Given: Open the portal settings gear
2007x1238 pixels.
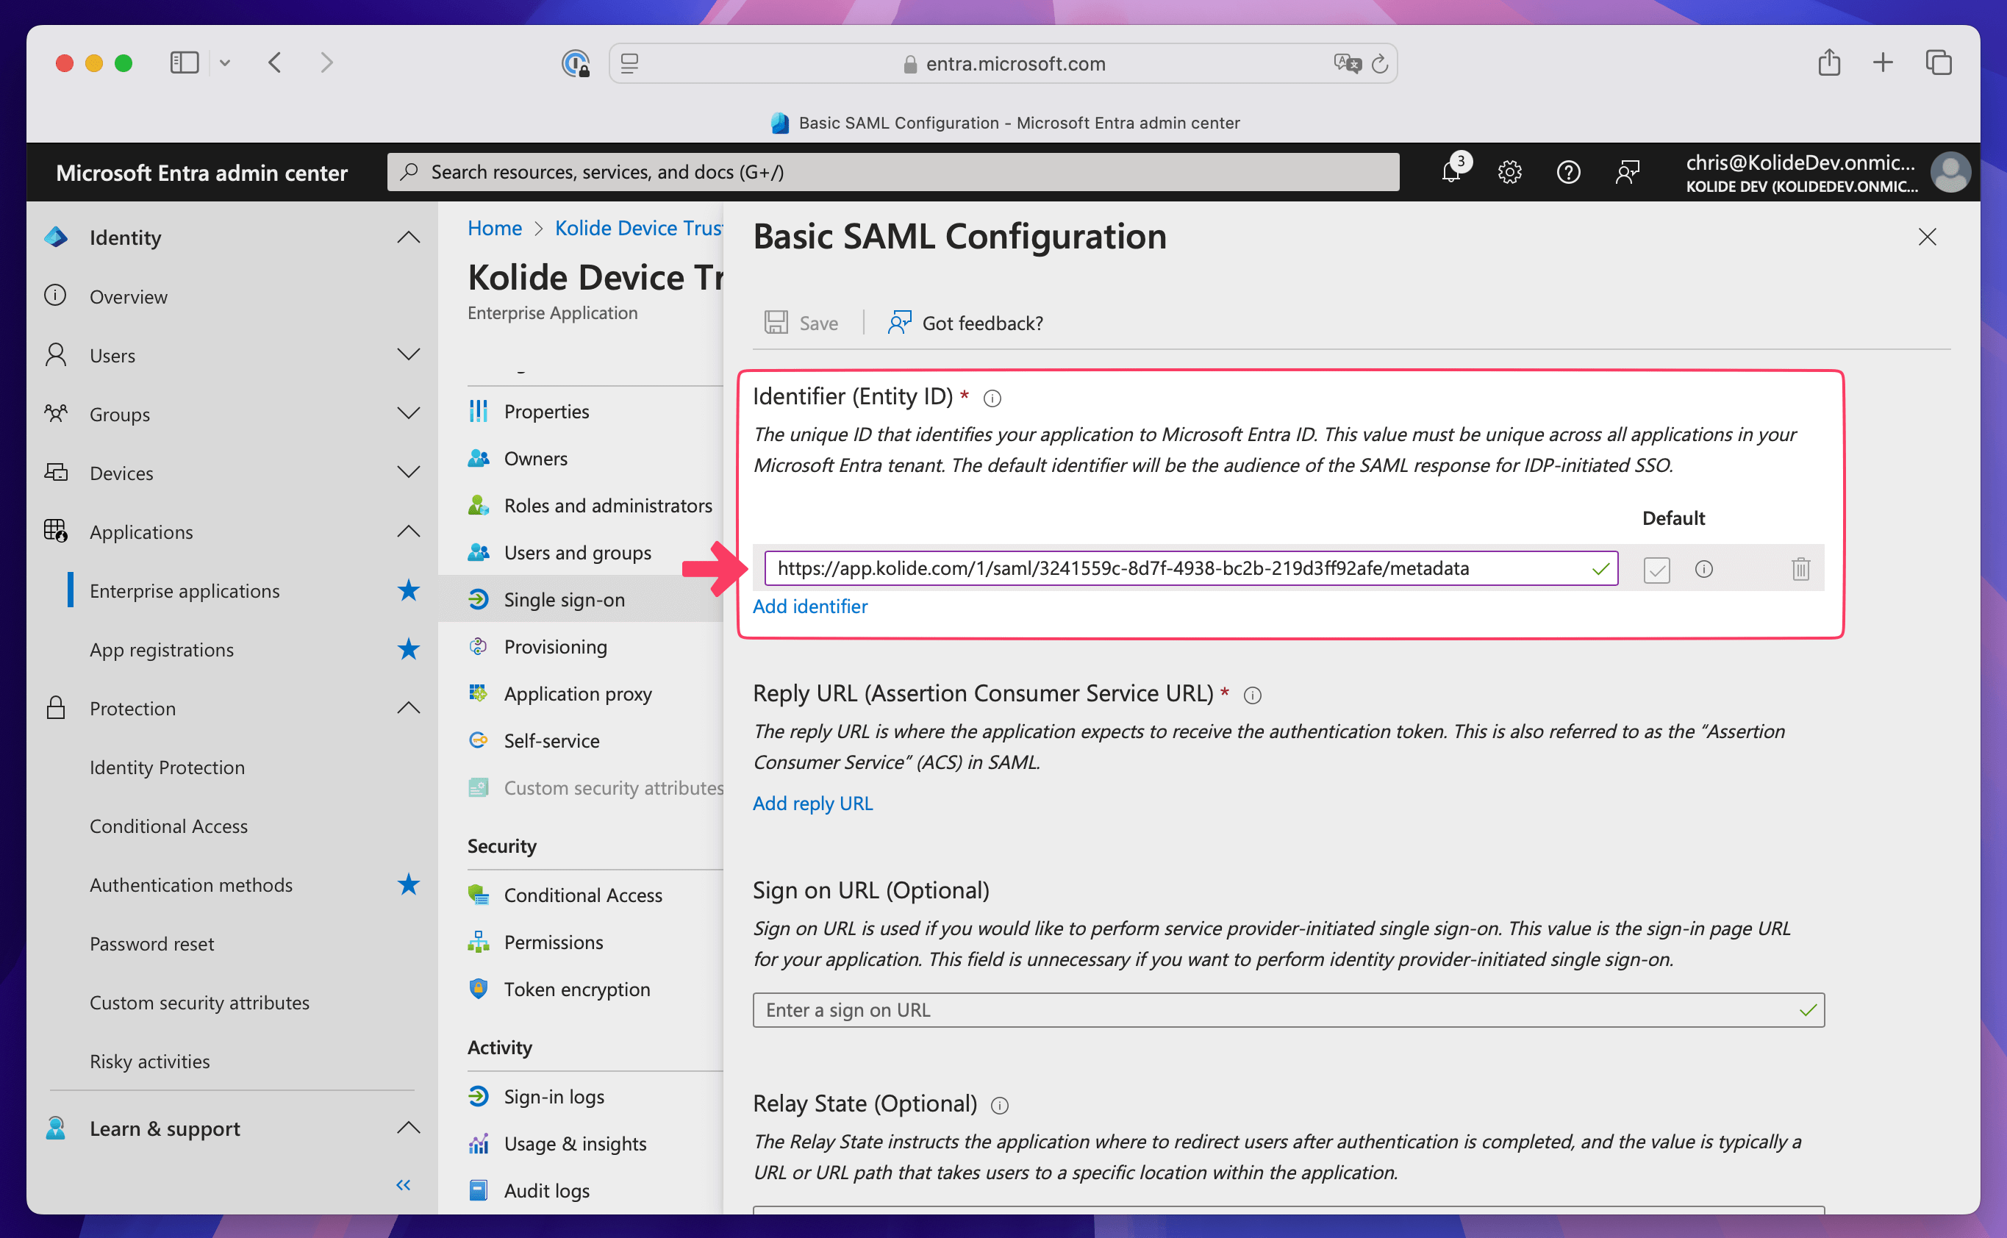Looking at the screenshot, I should click(1509, 172).
